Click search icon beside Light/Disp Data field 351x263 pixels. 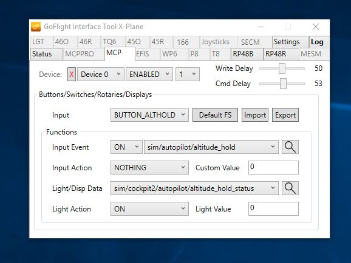point(290,188)
